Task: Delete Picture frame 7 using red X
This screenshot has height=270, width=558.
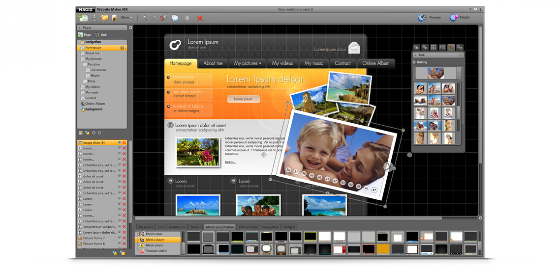Action: pos(124,238)
